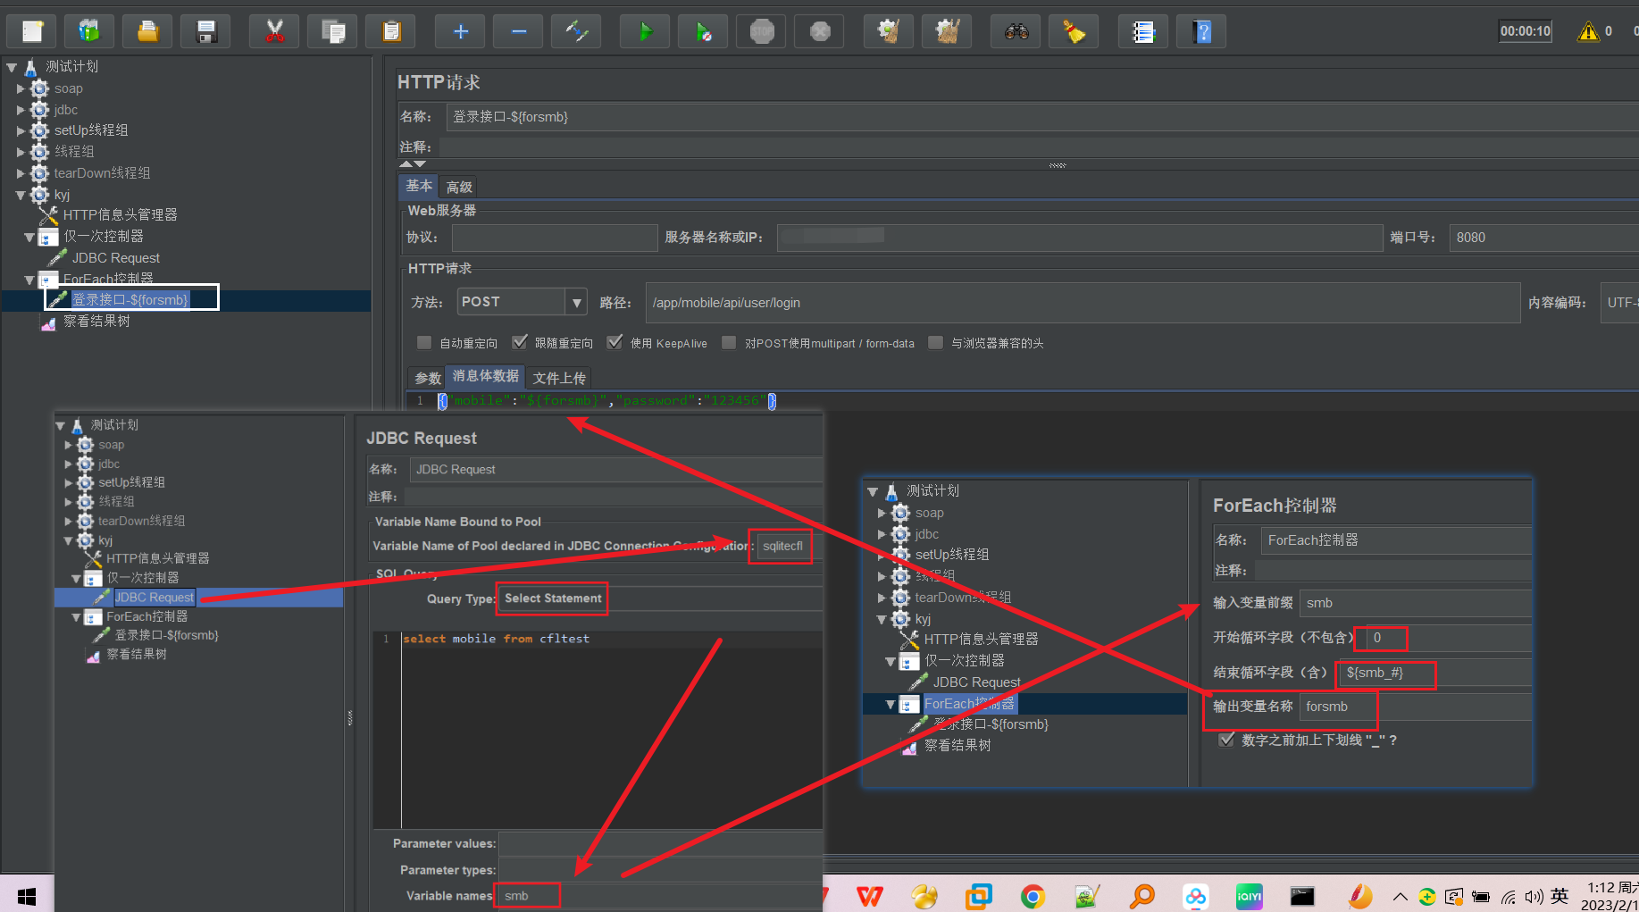The image size is (1639, 912).
Task: Expand the soap node in main tree
Action: [x=21, y=88]
